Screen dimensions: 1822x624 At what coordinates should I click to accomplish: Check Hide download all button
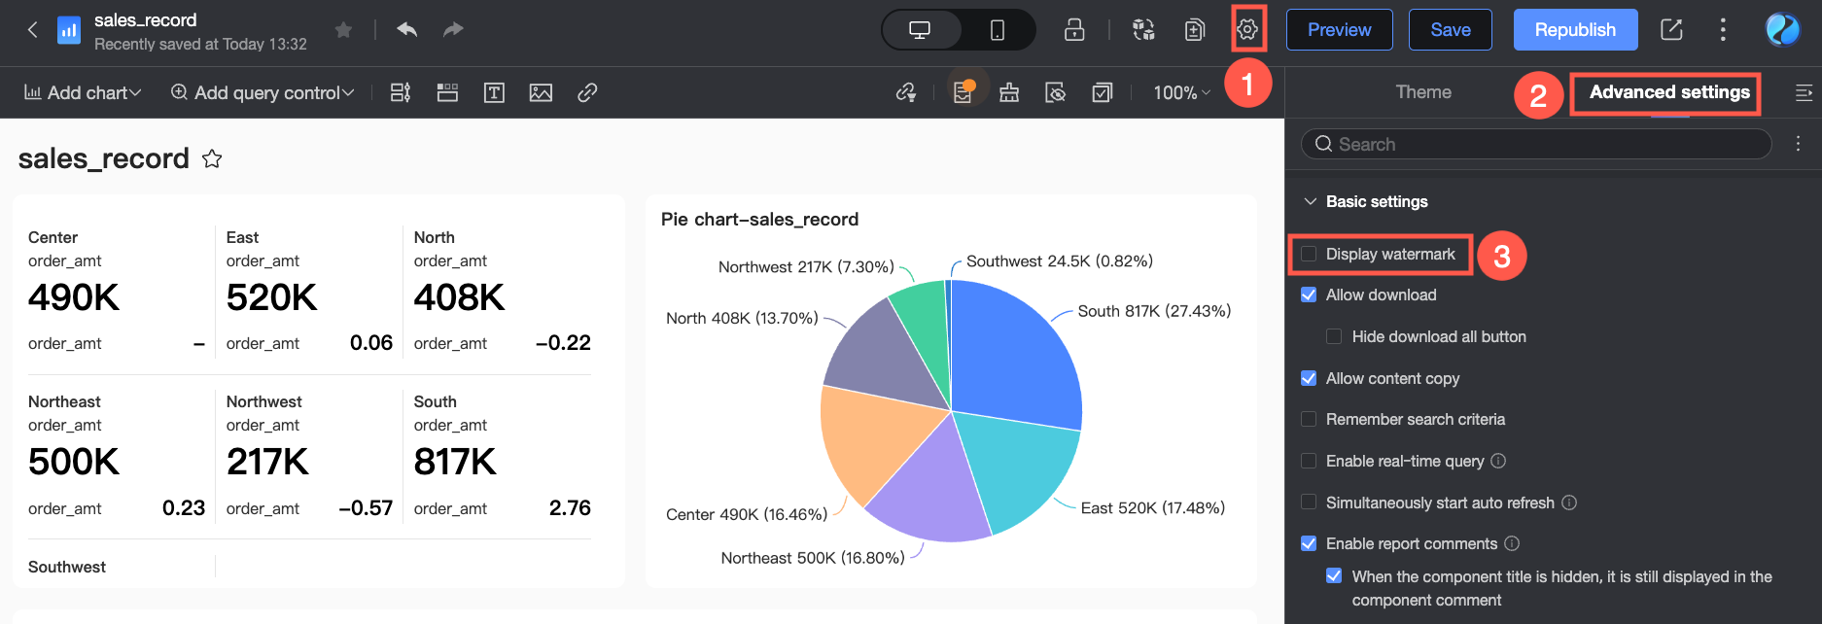point(1334,336)
